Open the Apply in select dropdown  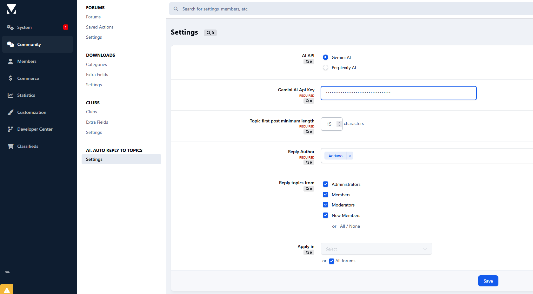click(376, 249)
